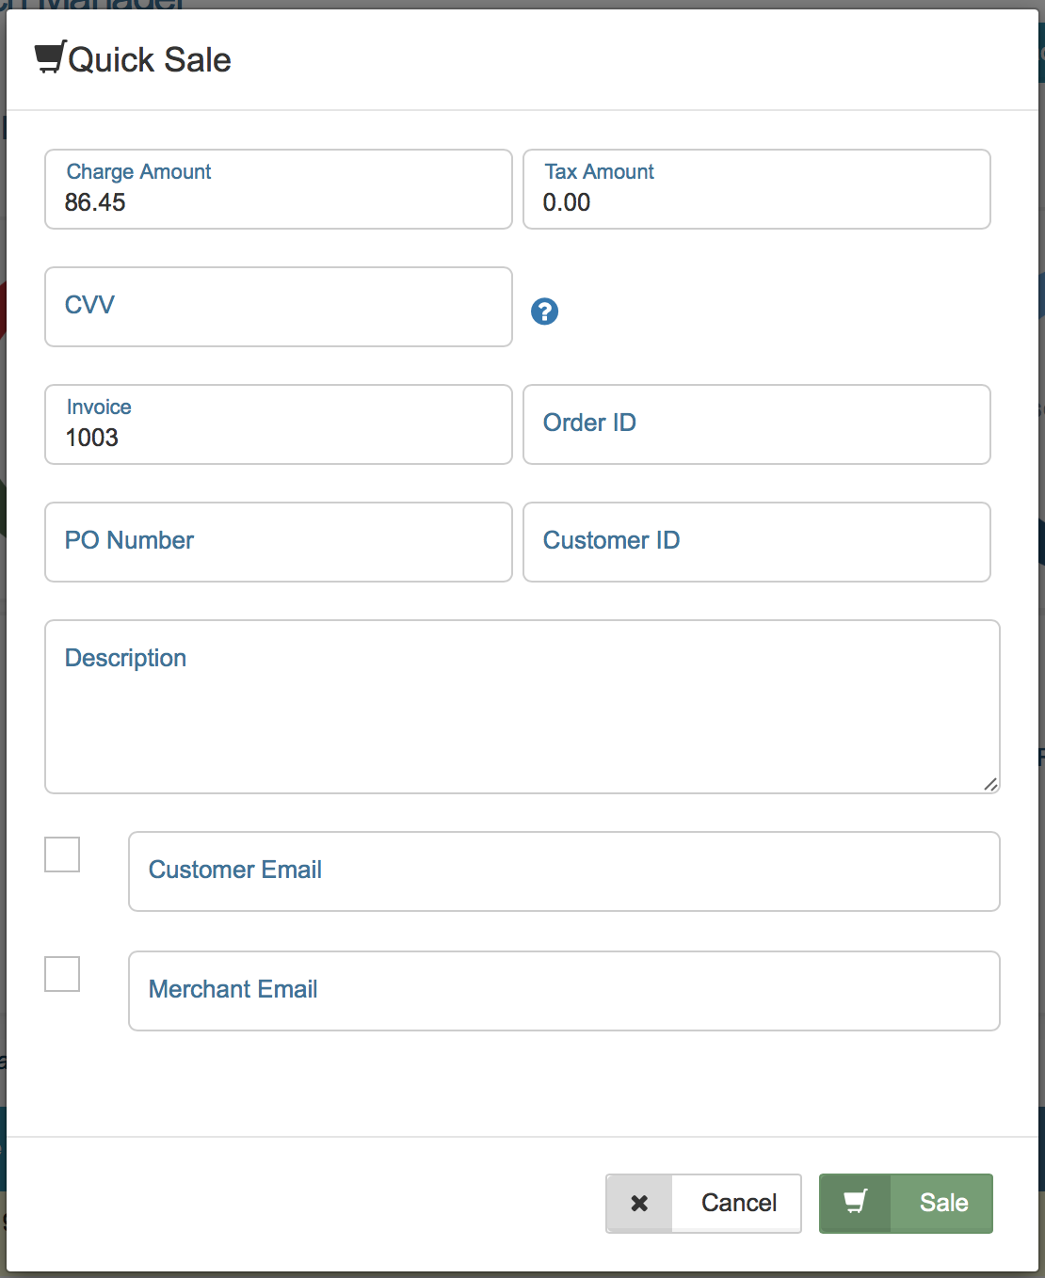Click the cart icon inside the Sale button
Viewport: 1045px width, 1278px height.
coord(854,1203)
